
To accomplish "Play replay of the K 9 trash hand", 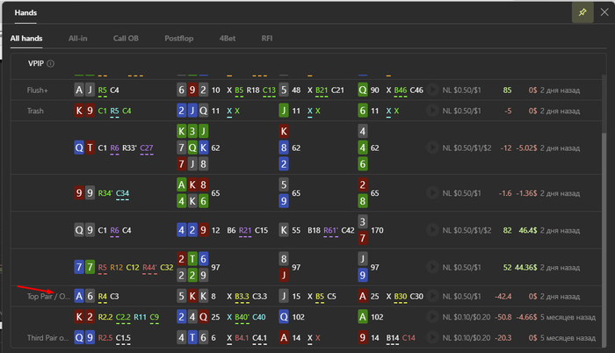I will pos(432,111).
